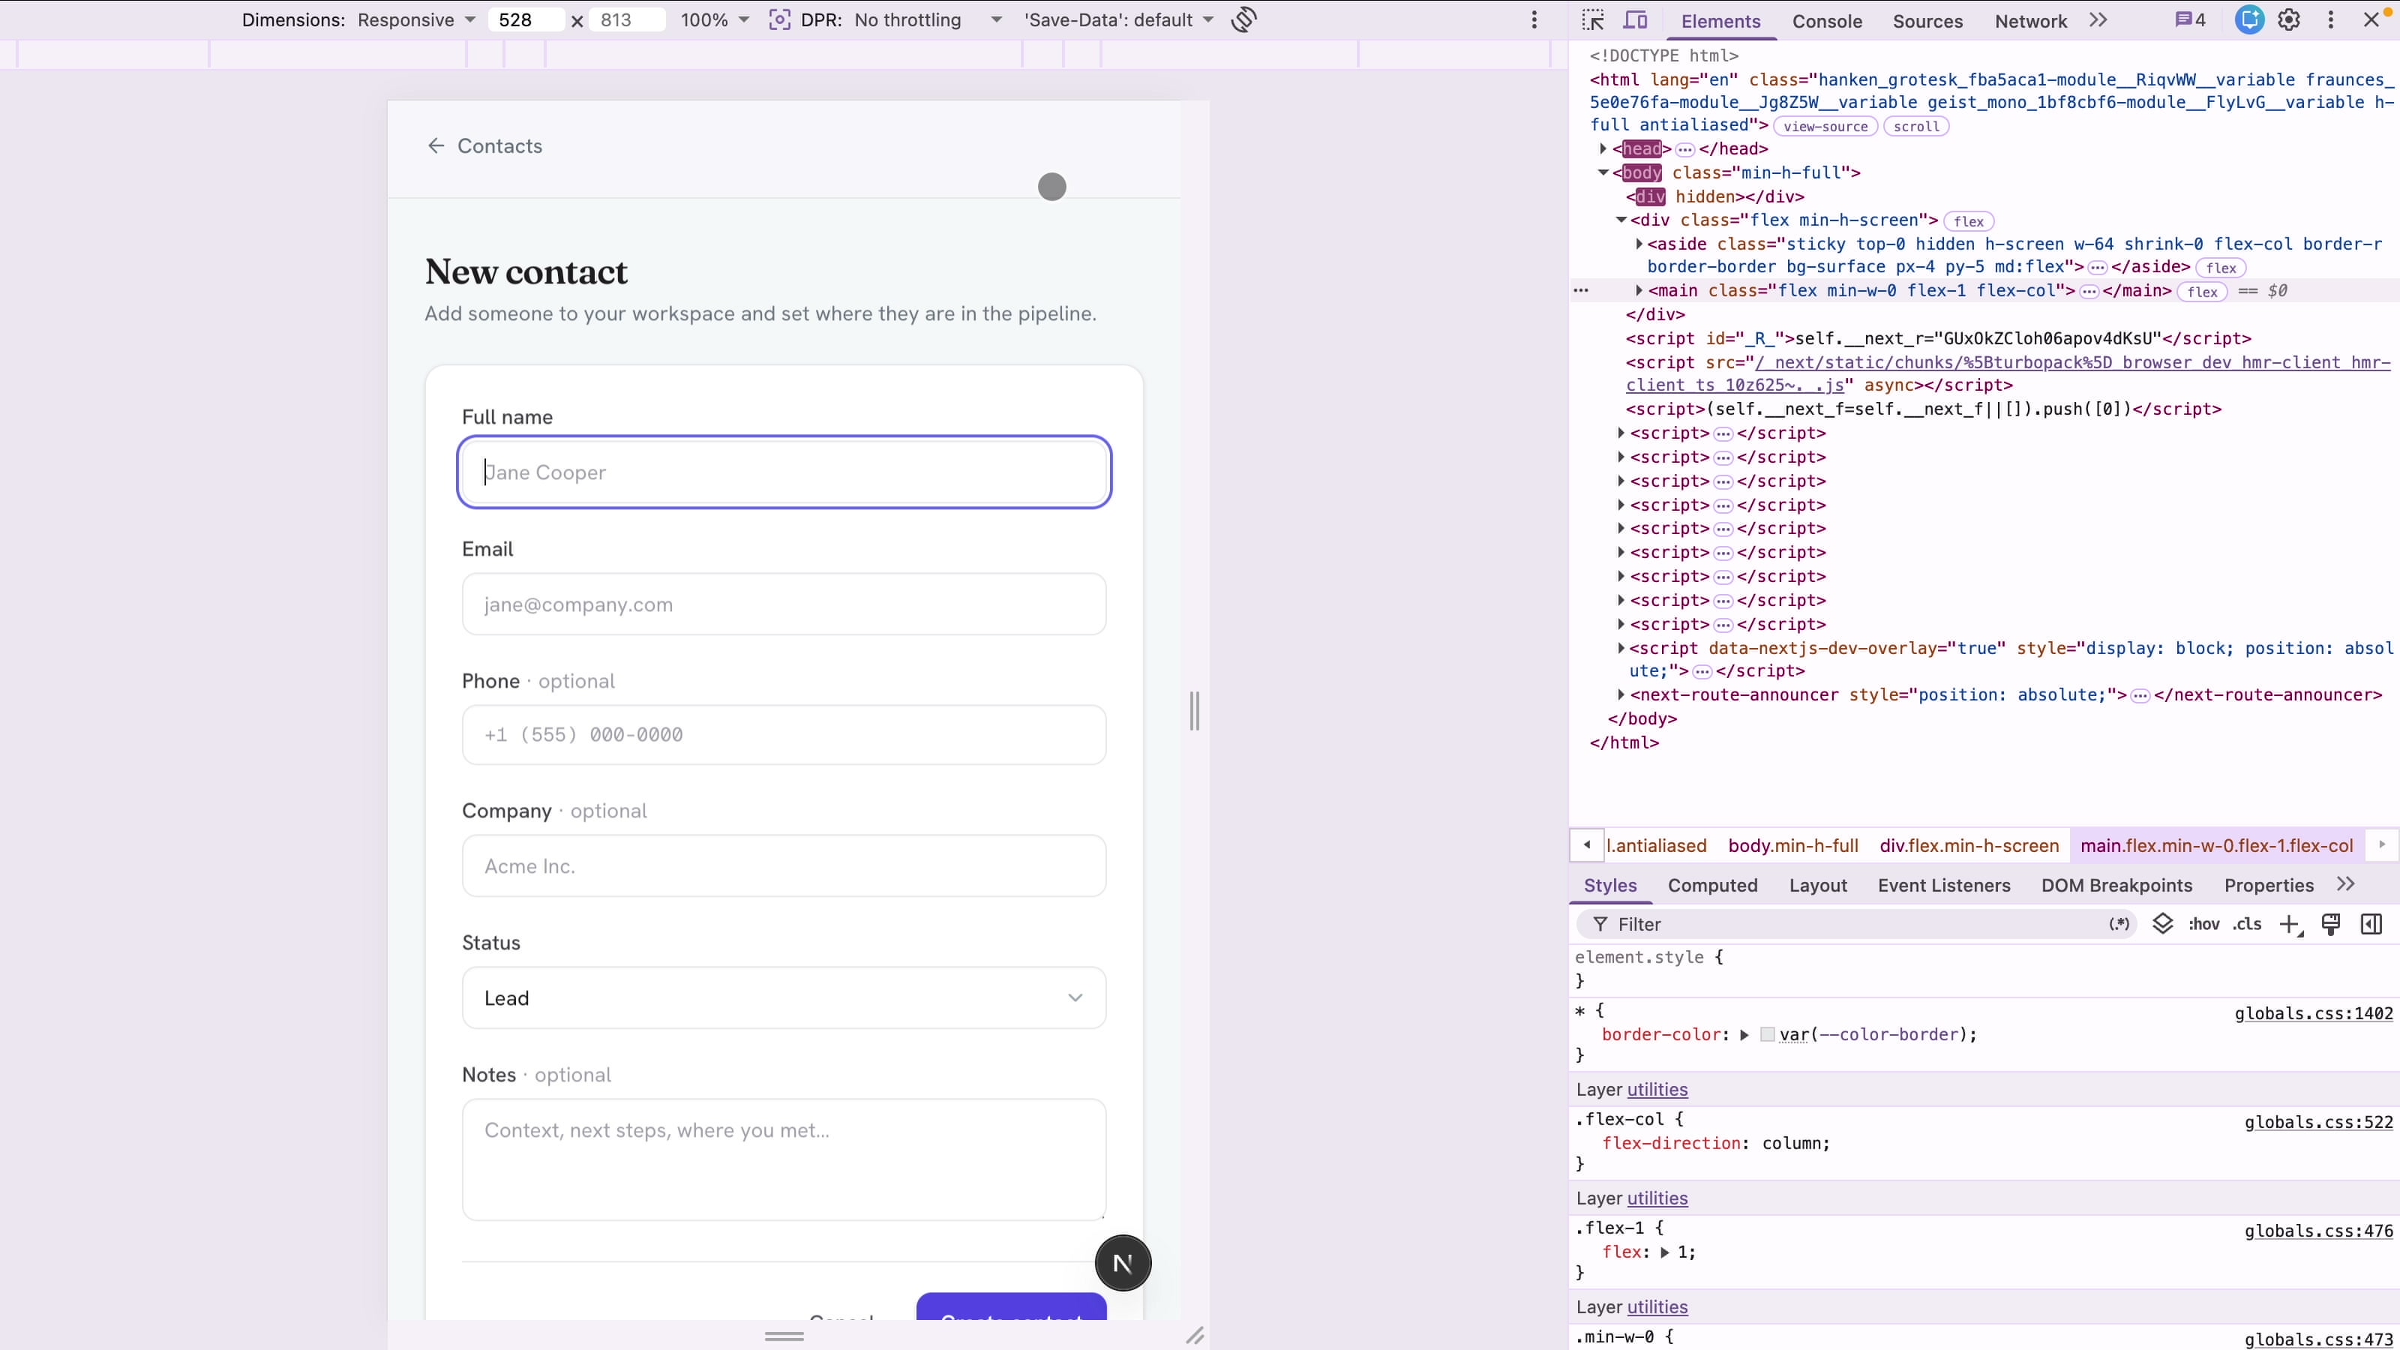Open the Event Listeners tab
This screenshot has height=1350, width=2400.
(1943, 885)
